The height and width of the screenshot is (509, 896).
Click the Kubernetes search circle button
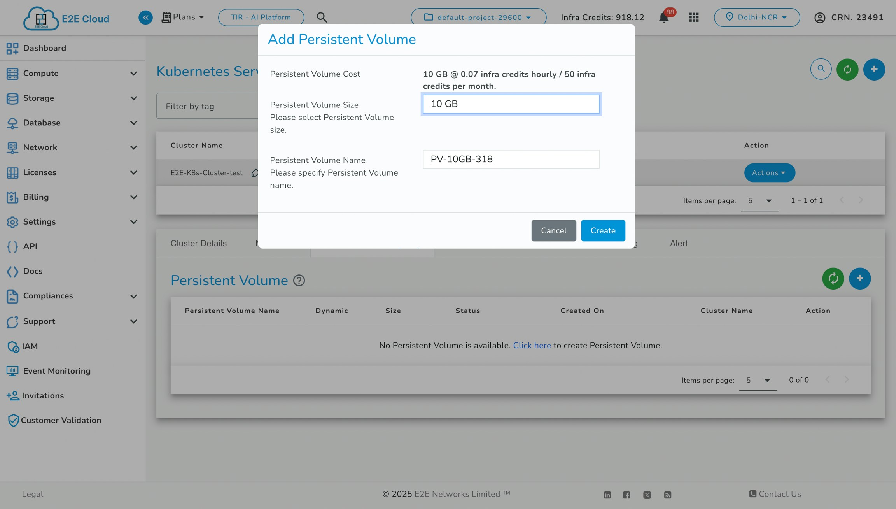point(821,69)
